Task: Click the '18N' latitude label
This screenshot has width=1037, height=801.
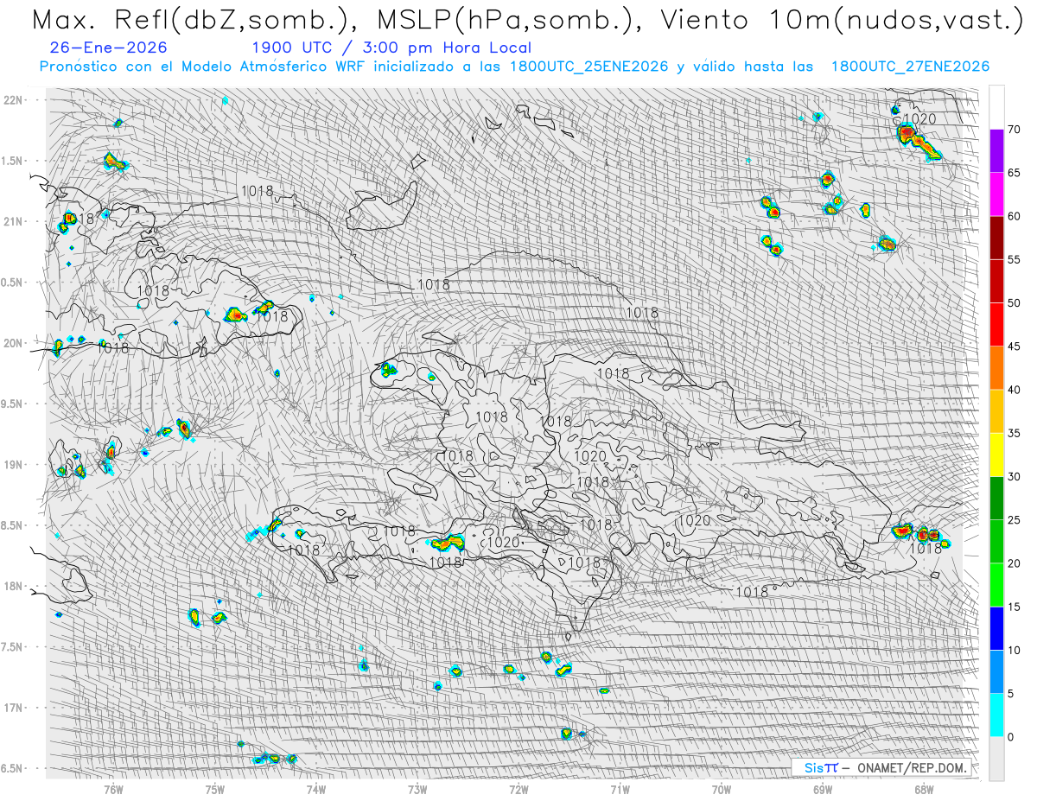Action: pos(14,586)
